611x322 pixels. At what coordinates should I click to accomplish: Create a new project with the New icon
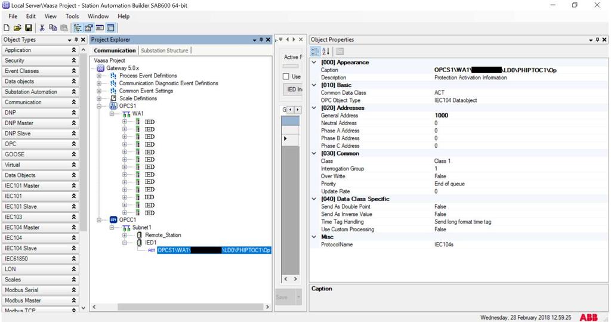click(6, 27)
